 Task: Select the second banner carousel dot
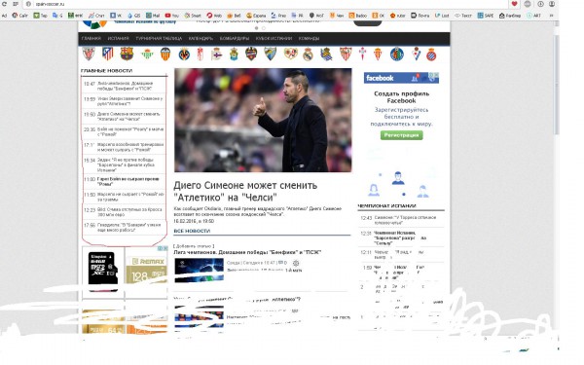click(264, 28)
